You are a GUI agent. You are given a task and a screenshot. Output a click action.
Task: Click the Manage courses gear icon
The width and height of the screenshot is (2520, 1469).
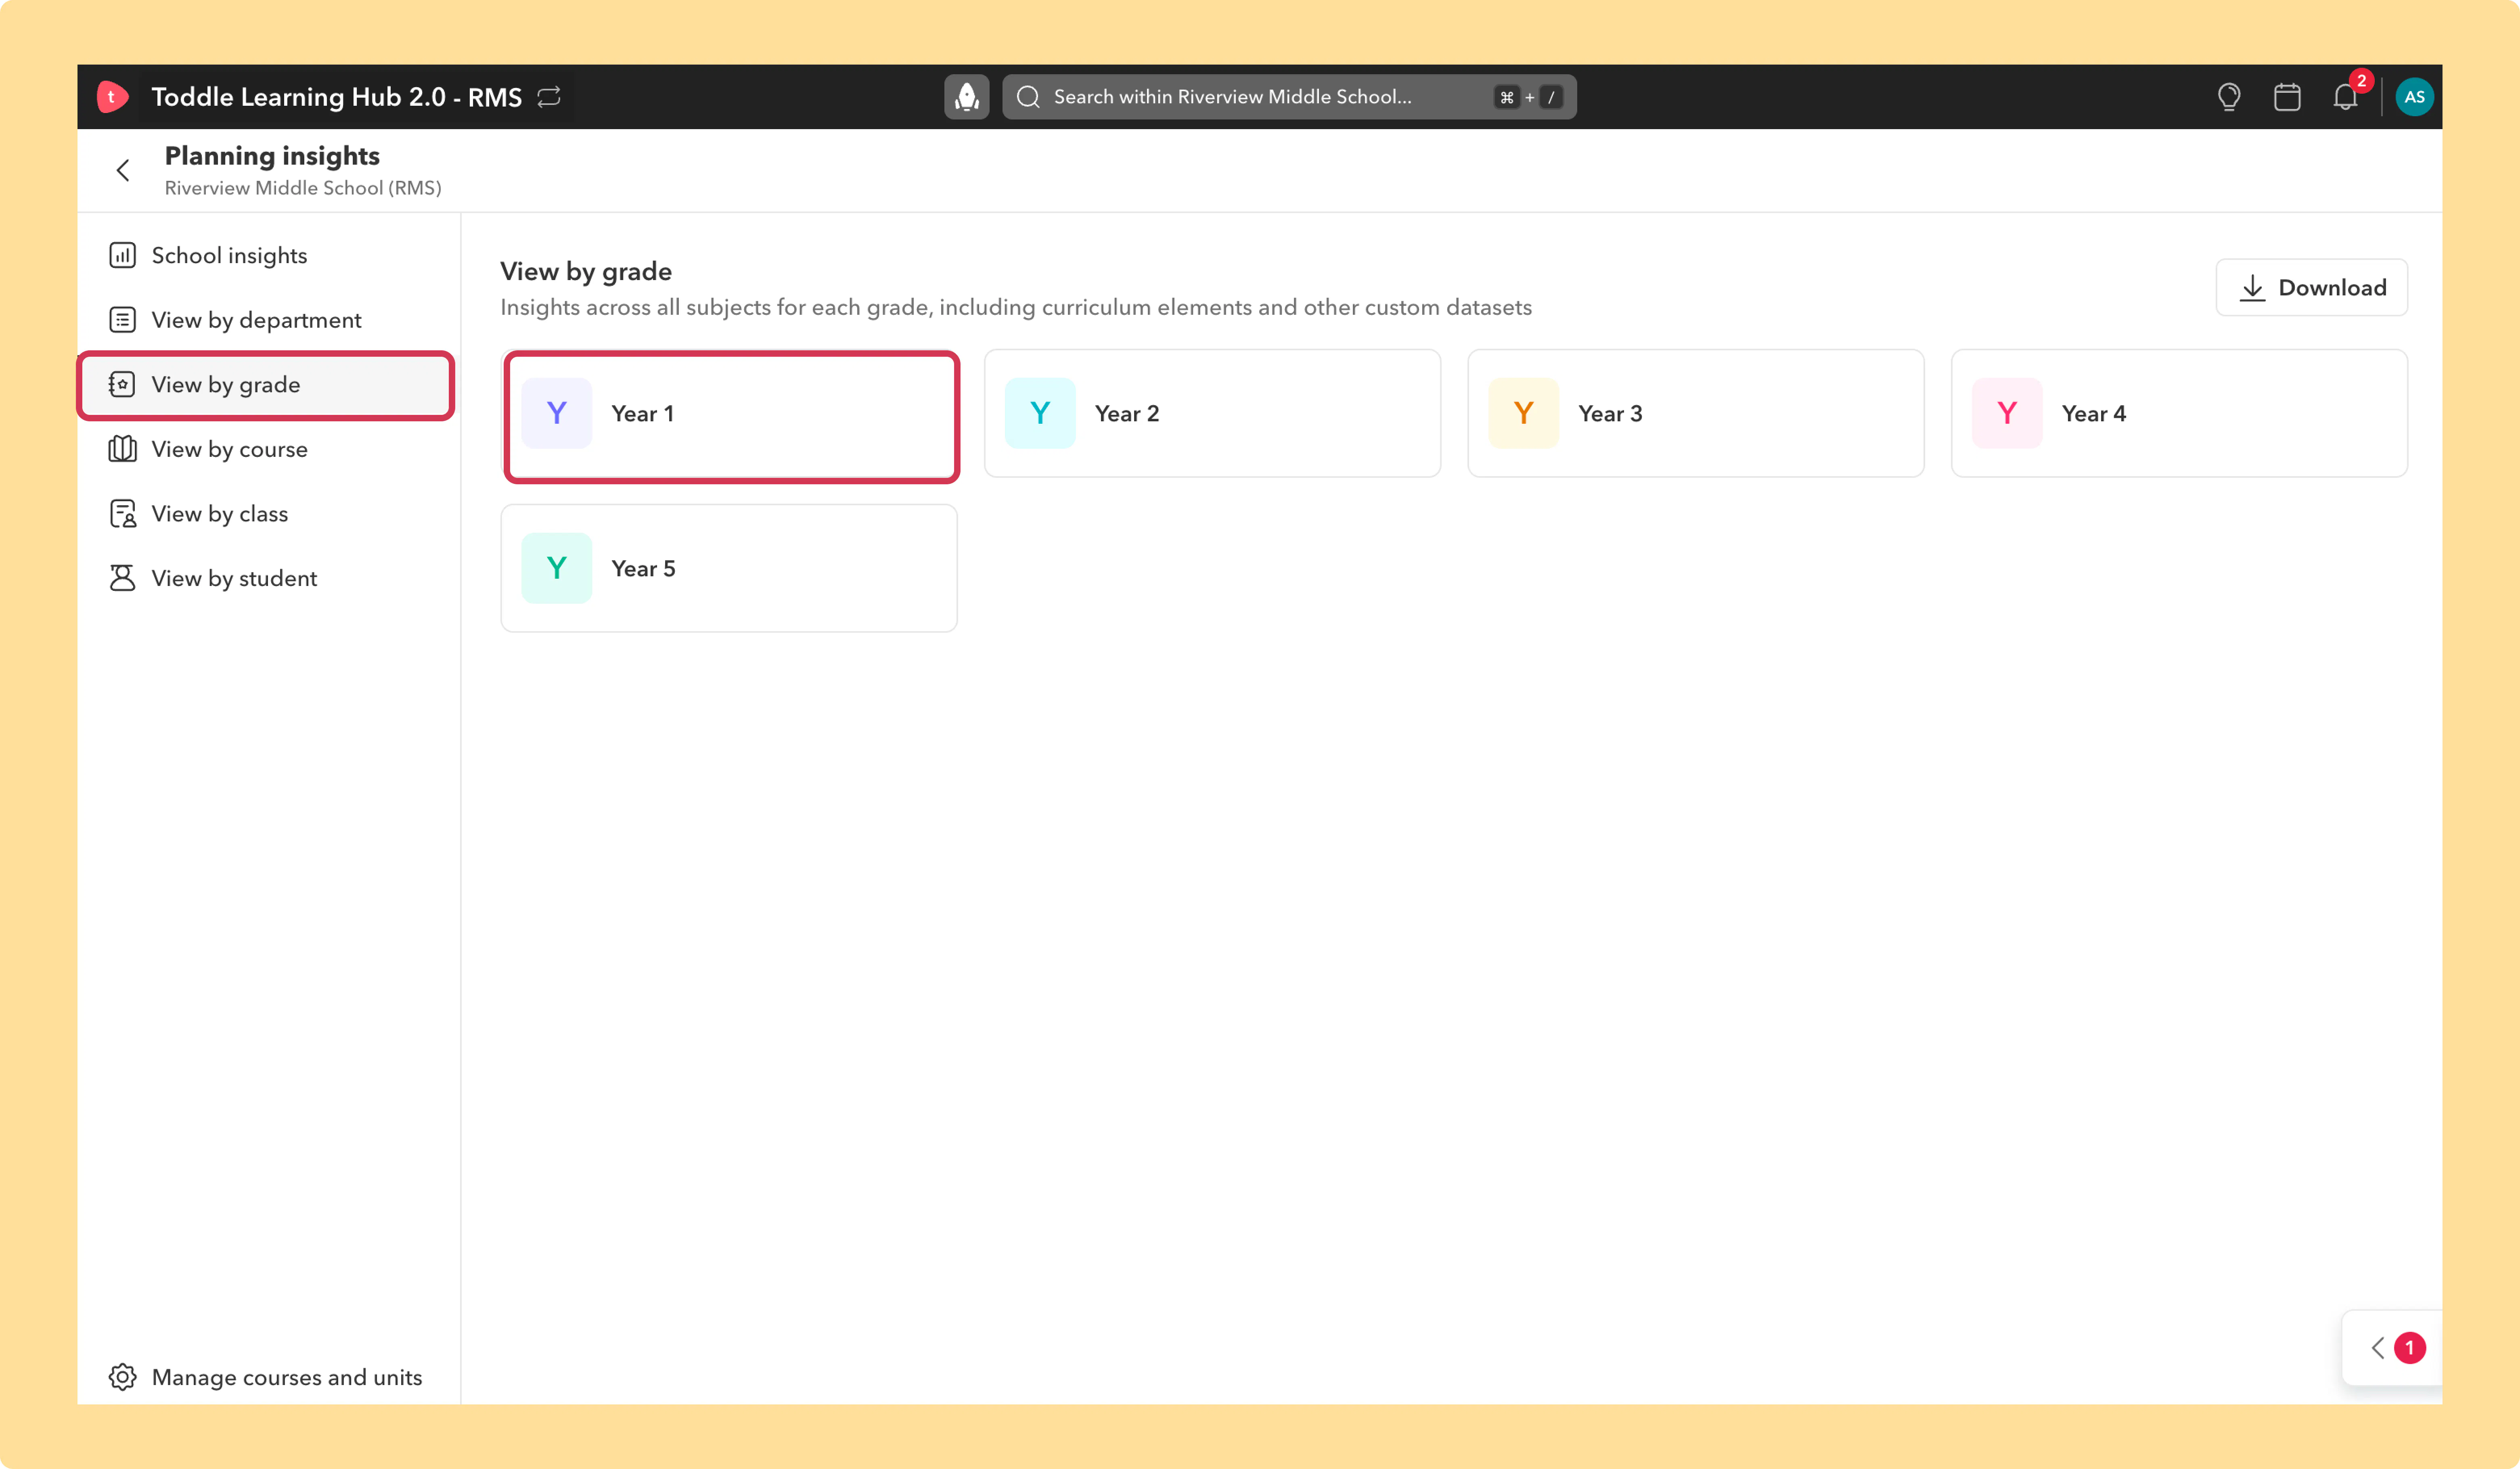(122, 1377)
